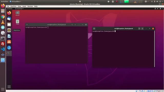This screenshot has height=92, width=164.
Task: Click Activities in the guest top bar
Action: pyautogui.click(x=10, y=9)
